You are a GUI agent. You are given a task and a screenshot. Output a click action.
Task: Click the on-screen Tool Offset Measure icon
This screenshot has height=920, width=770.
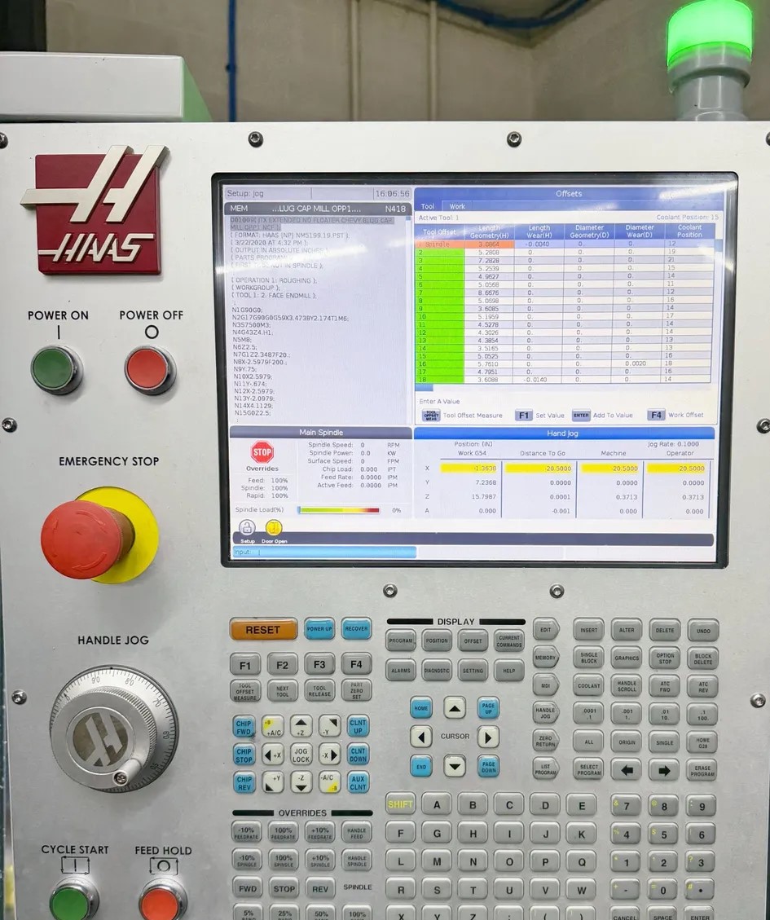coord(431,416)
